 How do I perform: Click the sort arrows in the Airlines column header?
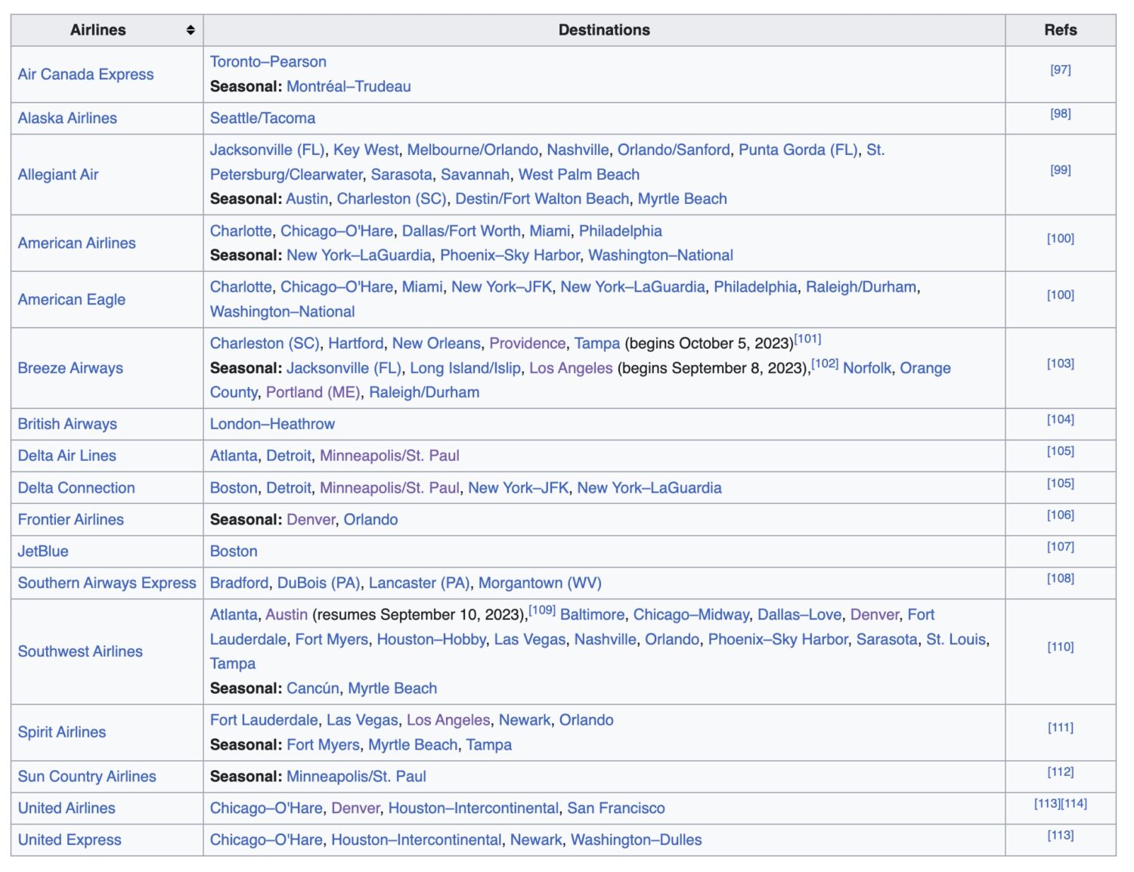coord(191,30)
